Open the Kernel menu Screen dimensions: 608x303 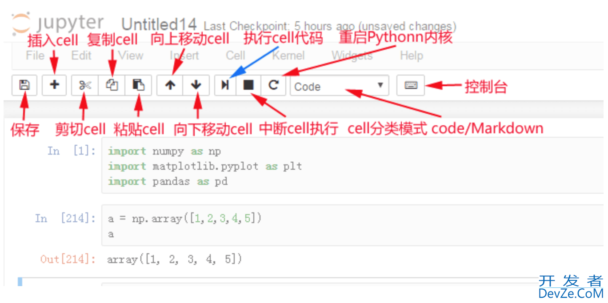[x=288, y=56]
